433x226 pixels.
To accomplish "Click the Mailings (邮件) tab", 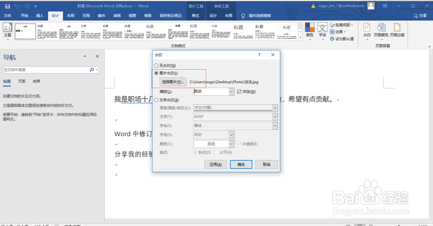I will coord(102,16).
